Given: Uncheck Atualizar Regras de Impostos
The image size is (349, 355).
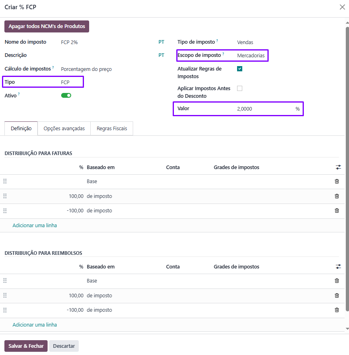Looking at the screenshot, I should [240, 69].
